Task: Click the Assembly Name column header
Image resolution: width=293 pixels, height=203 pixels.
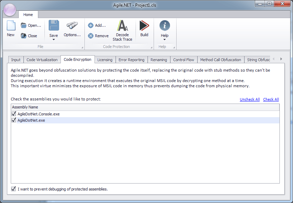Action: pyautogui.click(x=145, y=107)
